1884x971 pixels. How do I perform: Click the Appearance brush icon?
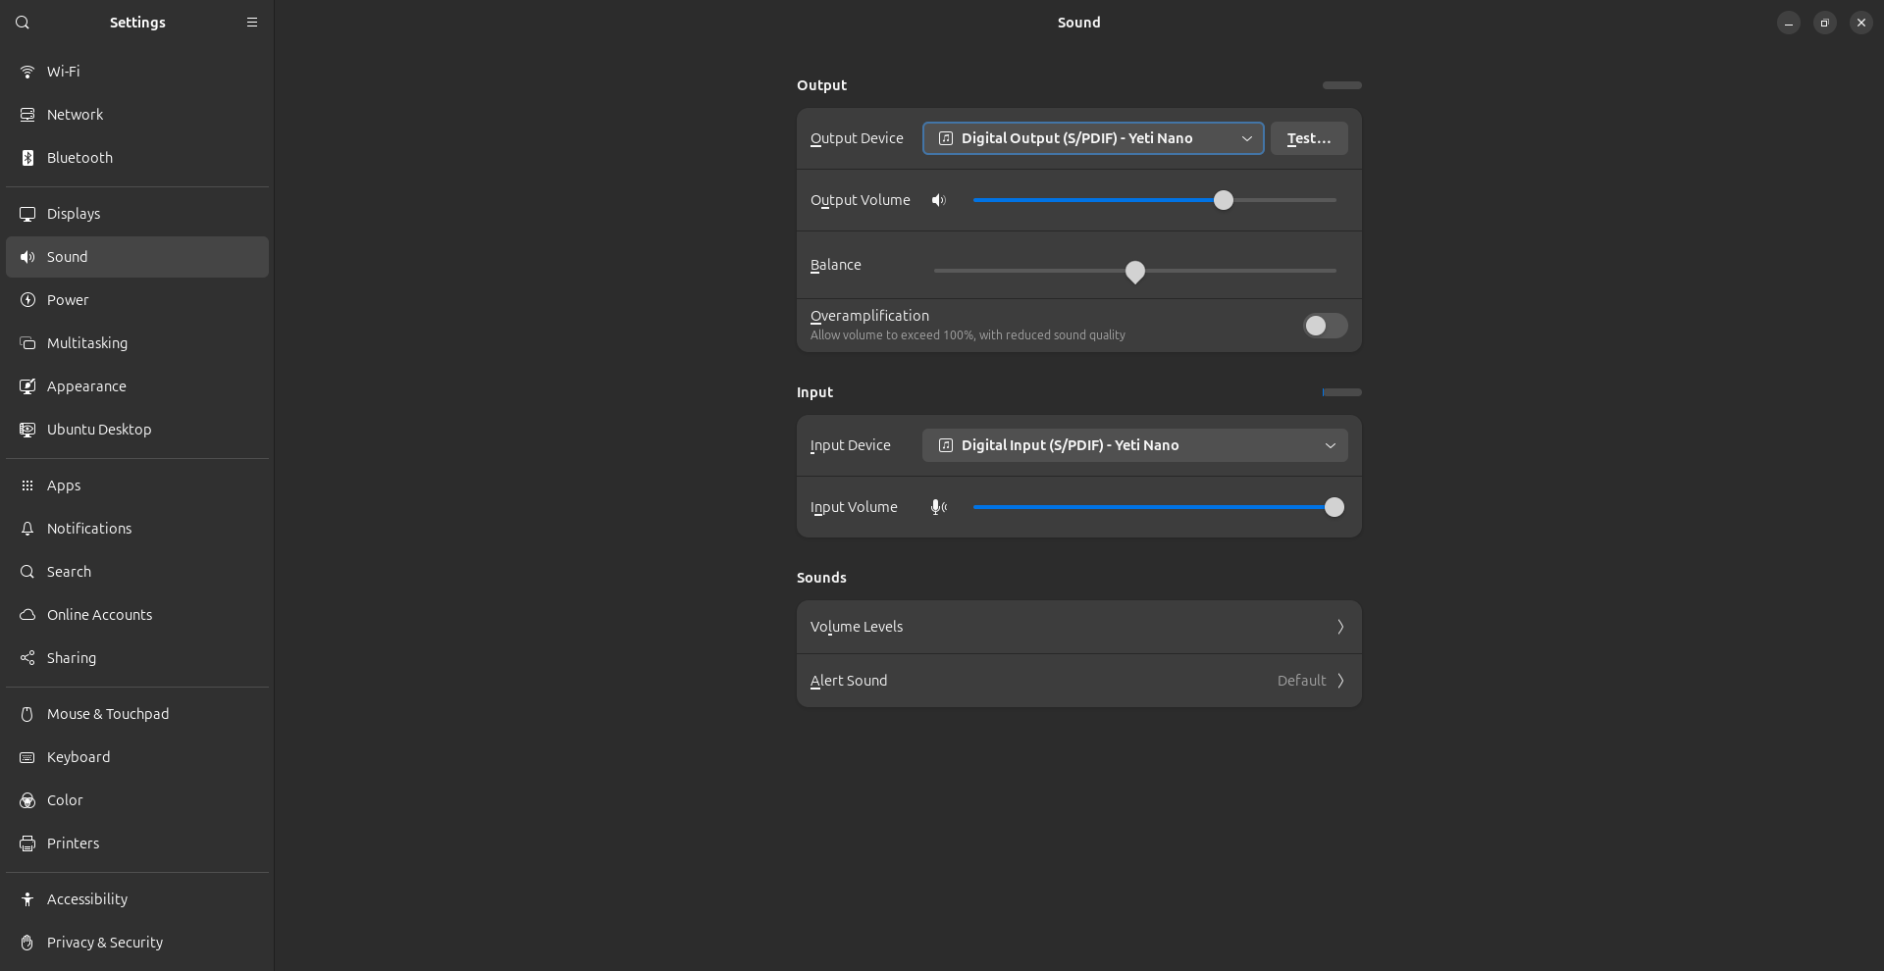click(x=26, y=385)
